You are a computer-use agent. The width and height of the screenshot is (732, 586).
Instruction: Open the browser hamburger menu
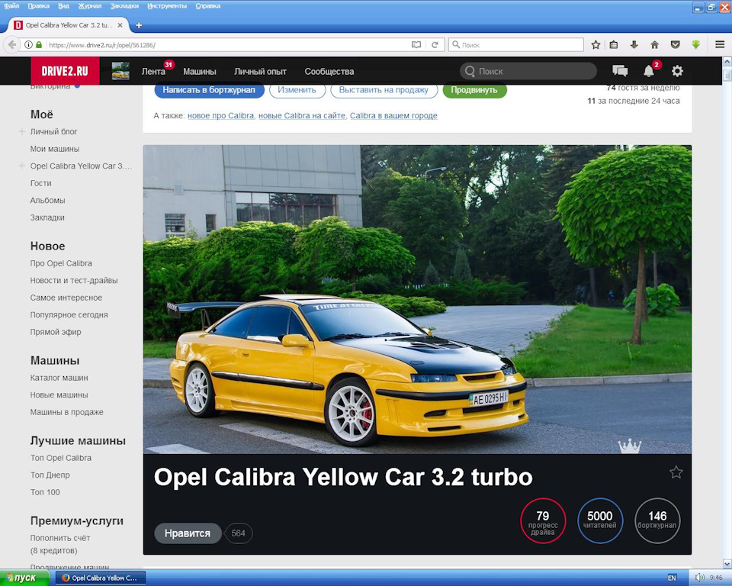click(720, 45)
